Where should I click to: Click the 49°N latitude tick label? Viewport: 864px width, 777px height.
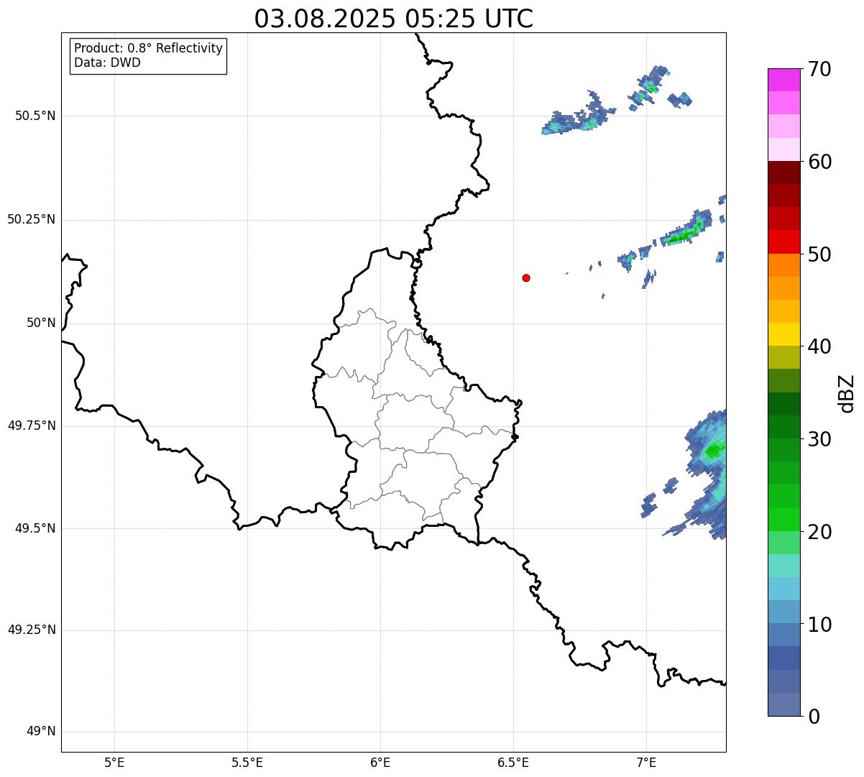[x=40, y=732]
